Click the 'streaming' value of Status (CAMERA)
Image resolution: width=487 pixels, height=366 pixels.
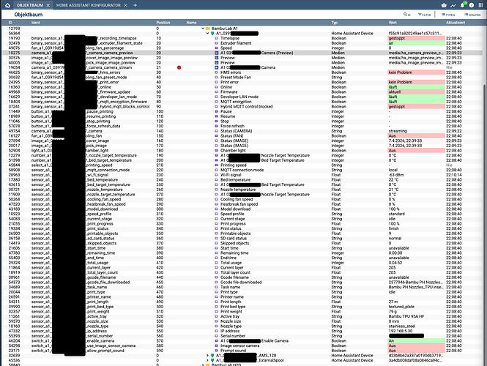click(398, 131)
